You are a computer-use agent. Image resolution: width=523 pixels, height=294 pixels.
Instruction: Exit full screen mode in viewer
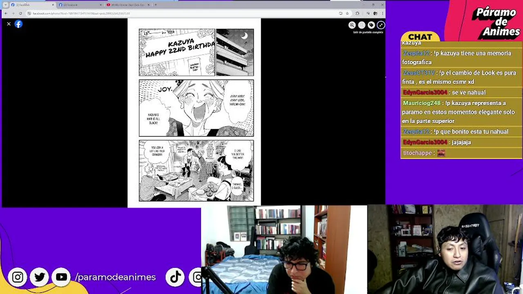[x=381, y=25]
